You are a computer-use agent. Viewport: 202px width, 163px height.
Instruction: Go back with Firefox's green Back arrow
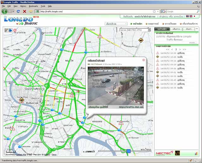[x=4, y=11]
